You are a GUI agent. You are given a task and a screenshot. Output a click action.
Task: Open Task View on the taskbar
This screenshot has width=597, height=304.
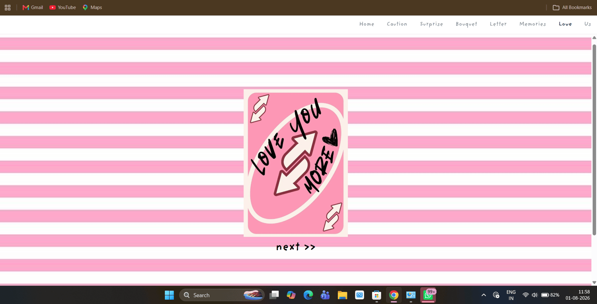[x=274, y=295]
